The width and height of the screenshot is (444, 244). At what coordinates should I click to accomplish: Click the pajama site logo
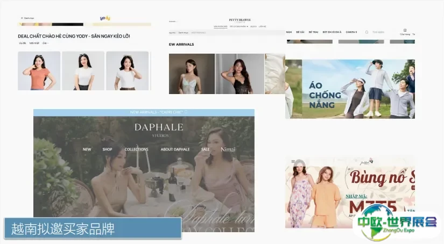(x=367, y=162)
